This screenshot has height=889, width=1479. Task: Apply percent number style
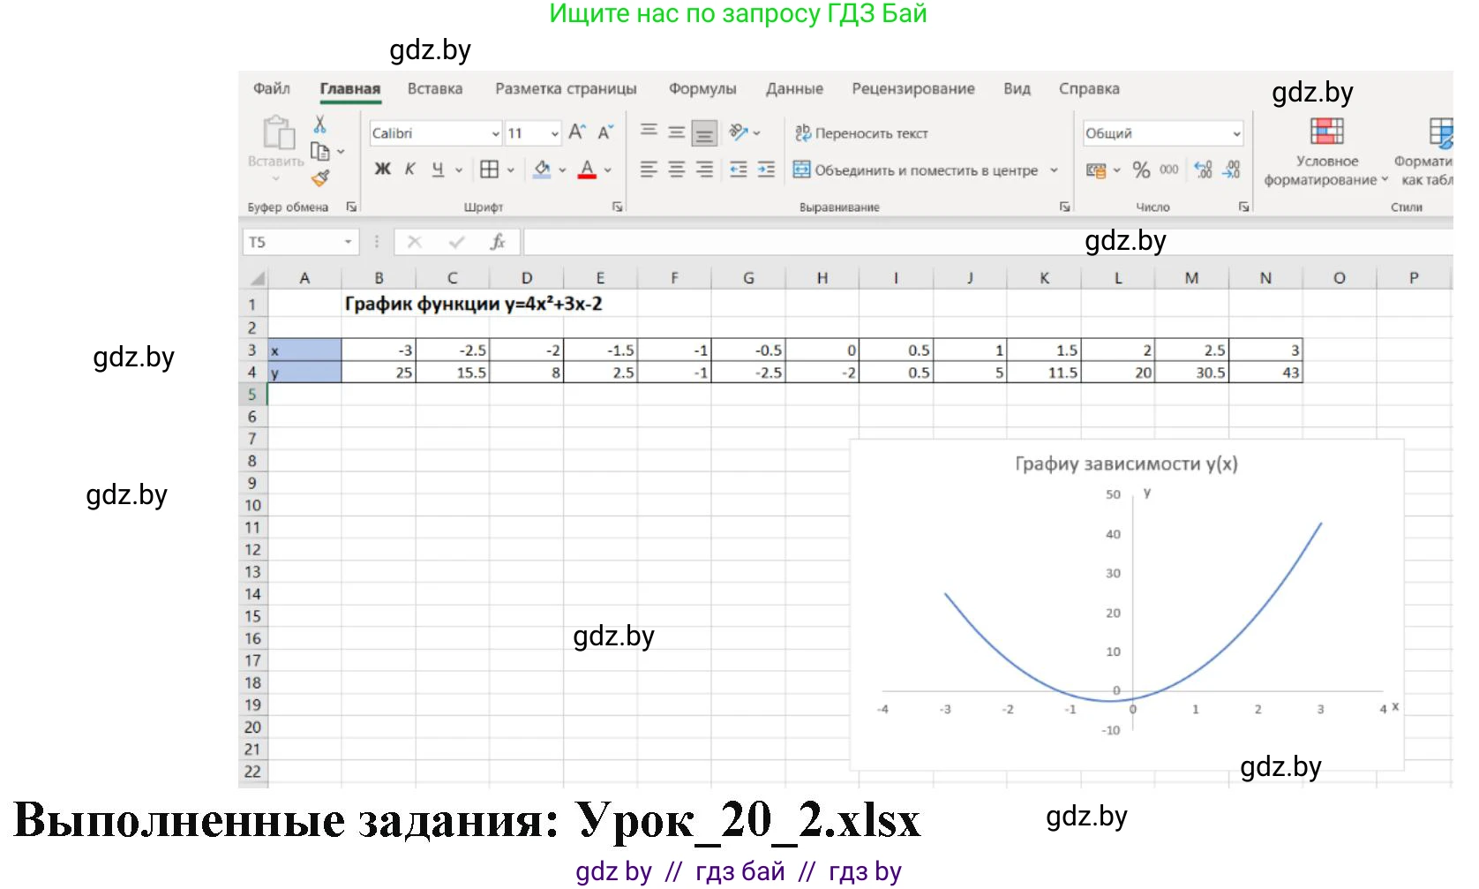[x=1140, y=170]
